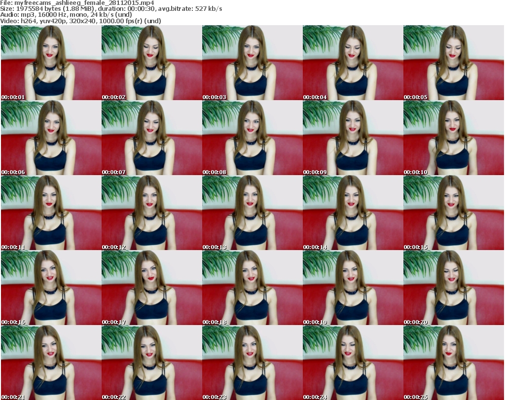This screenshot has height=400, width=505.
Task: Click the 'Audio: mp3, 16000 Hz' info line
Action: point(66,15)
